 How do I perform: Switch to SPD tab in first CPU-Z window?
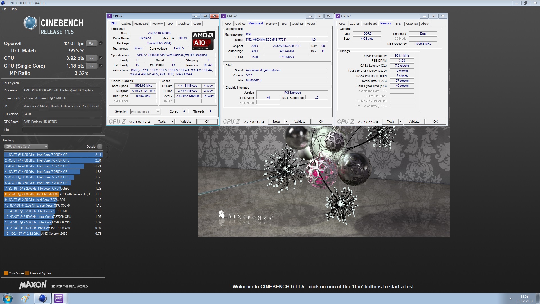(170, 24)
